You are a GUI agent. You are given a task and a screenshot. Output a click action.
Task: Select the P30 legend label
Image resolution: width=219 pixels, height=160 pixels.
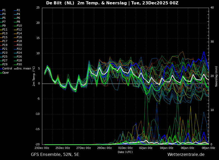pyautogui.click(x=19, y=65)
